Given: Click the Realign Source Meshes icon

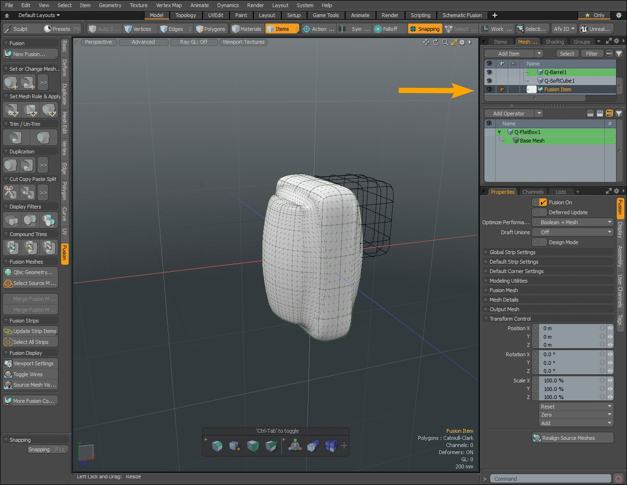Looking at the screenshot, I should [x=537, y=438].
